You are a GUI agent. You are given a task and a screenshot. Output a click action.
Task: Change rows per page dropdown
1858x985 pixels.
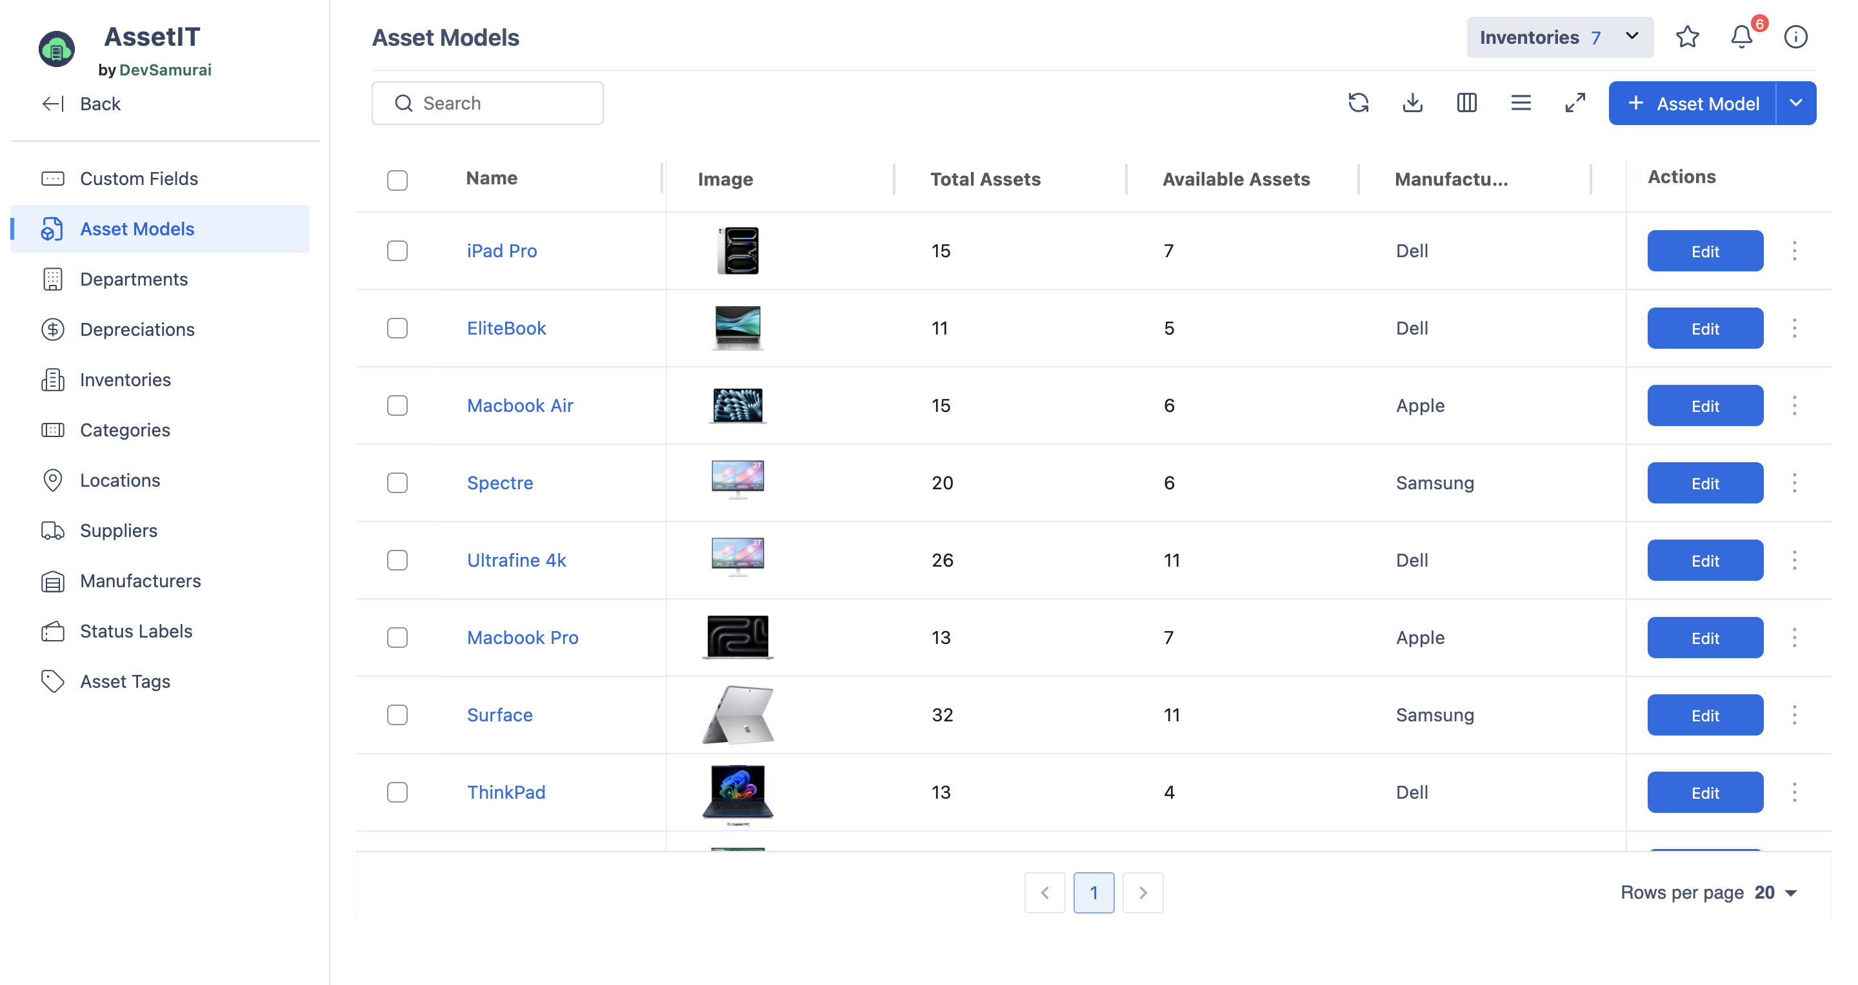point(1776,893)
